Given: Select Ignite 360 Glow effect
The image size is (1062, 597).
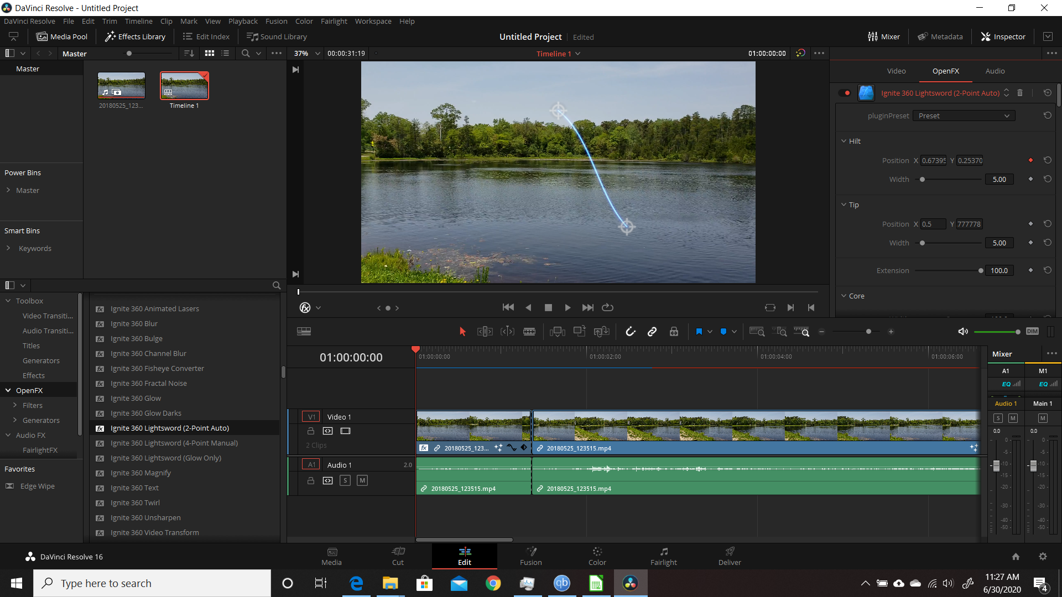Looking at the screenshot, I should 136,398.
